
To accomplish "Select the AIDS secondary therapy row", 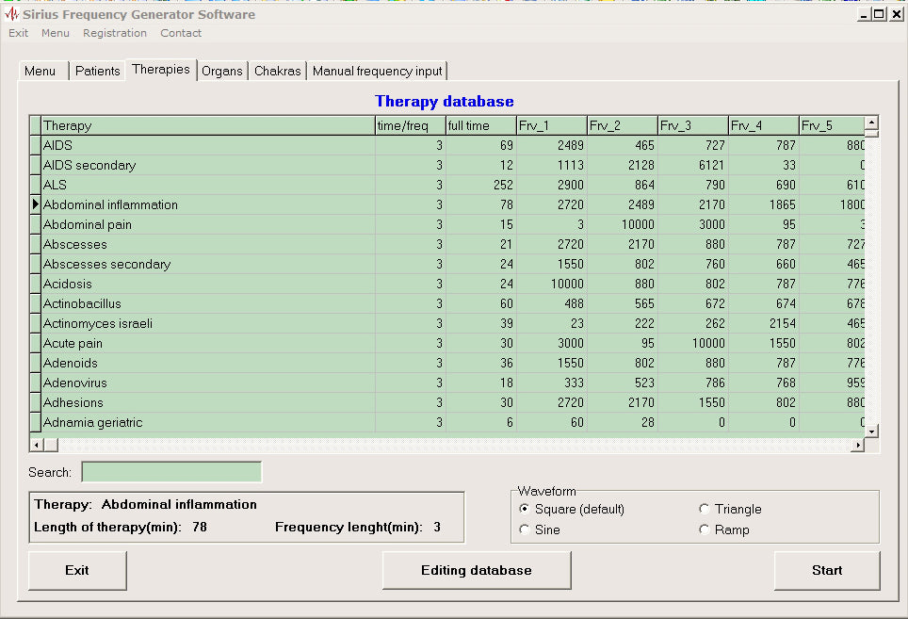I will coord(447,165).
